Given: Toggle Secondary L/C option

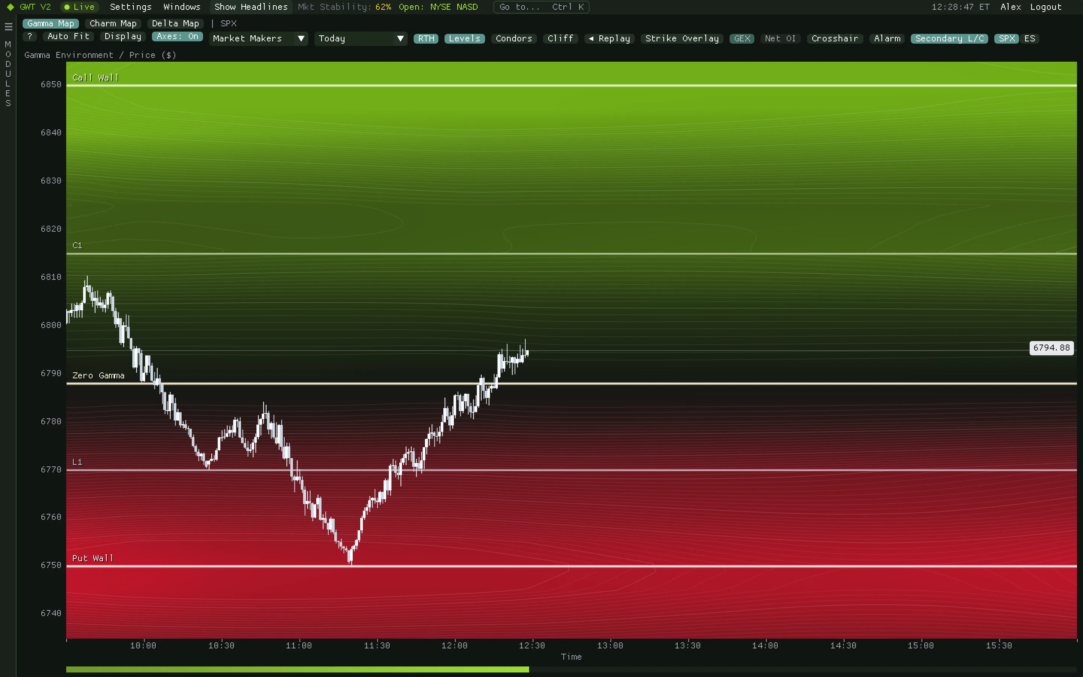Looking at the screenshot, I should [x=949, y=39].
